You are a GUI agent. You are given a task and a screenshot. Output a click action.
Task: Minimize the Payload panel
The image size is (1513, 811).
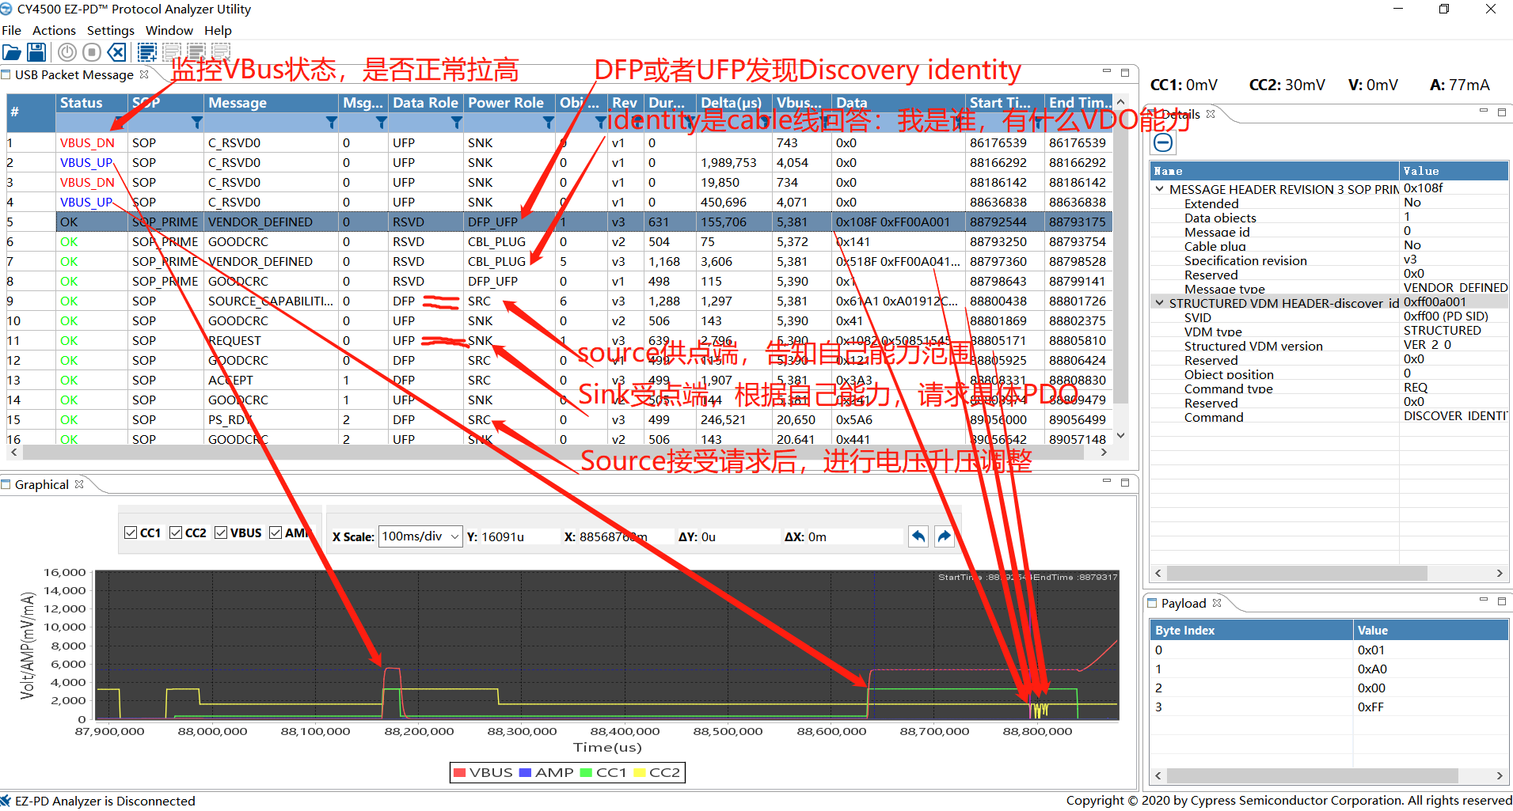pyautogui.click(x=1484, y=600)
